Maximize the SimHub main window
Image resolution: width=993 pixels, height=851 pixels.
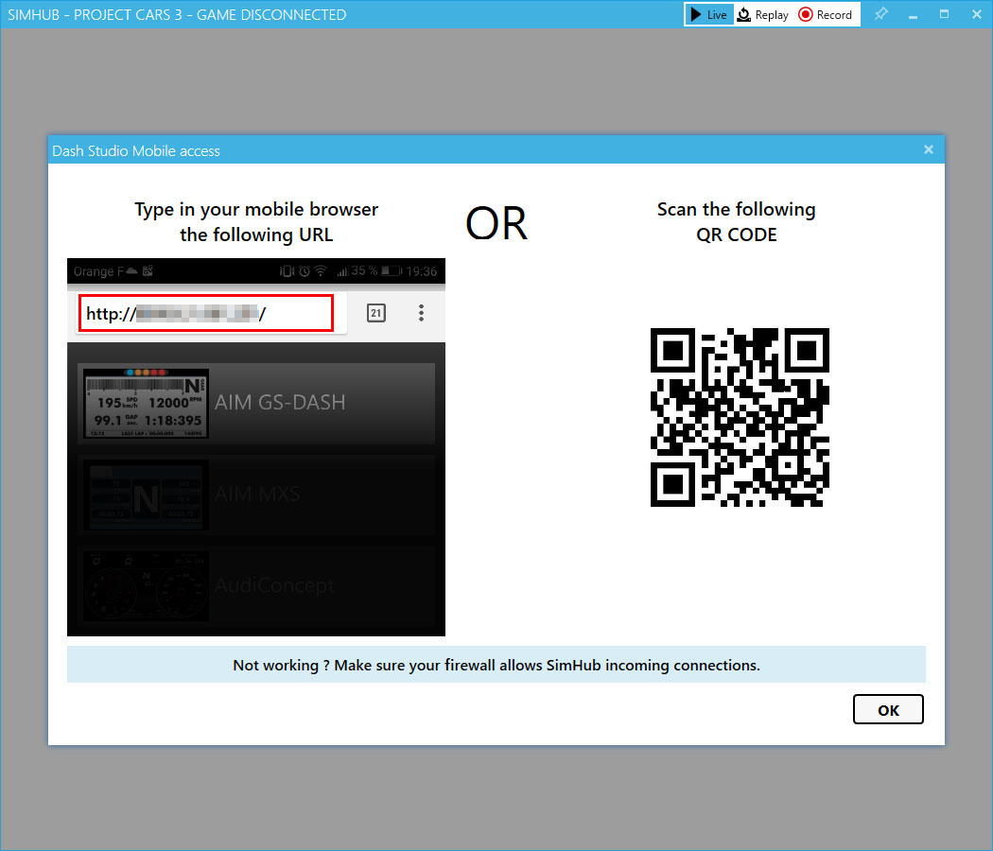[944, 14]
